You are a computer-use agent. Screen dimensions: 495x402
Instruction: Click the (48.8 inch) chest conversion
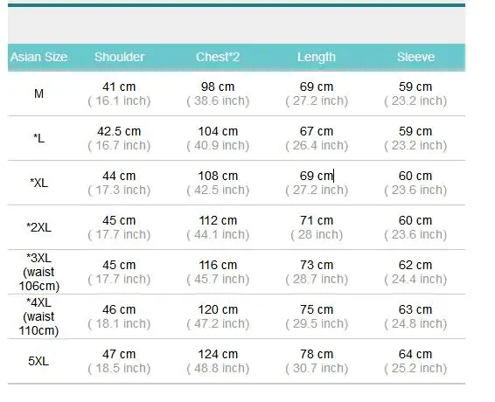coord(218,368)
